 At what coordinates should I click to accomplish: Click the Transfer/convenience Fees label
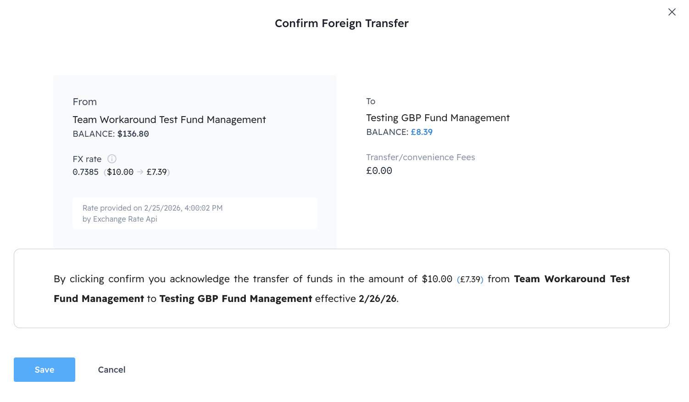pos(420,157)
